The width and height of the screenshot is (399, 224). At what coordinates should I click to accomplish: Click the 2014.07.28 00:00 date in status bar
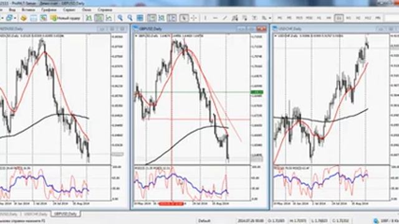[x=251, y=221]
